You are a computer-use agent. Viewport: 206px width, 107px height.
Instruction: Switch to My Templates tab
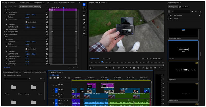(173, 7)
